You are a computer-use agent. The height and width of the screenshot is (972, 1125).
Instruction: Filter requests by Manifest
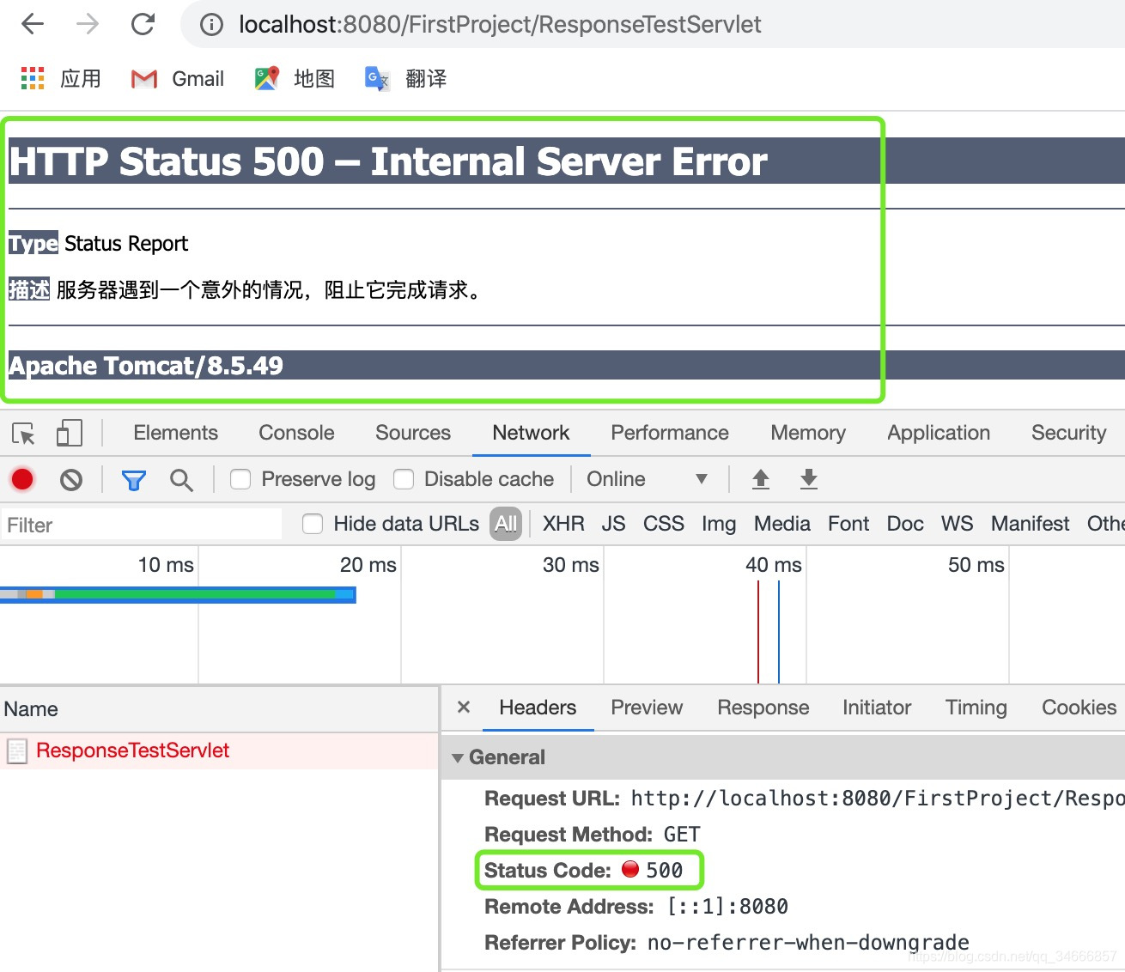[x=1031, y=524]
